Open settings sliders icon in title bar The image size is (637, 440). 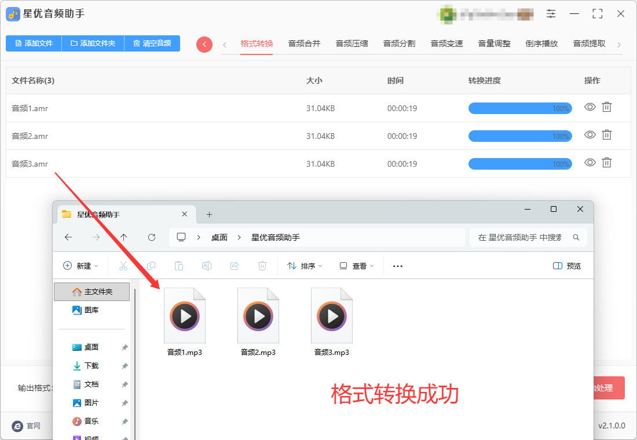[551, 14]
